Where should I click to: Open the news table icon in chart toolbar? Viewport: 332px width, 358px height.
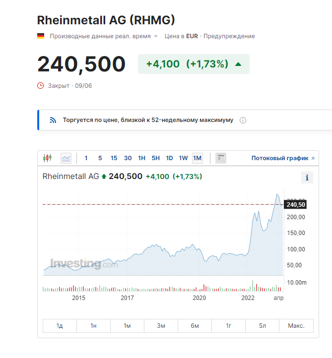(x=221, y=158)
